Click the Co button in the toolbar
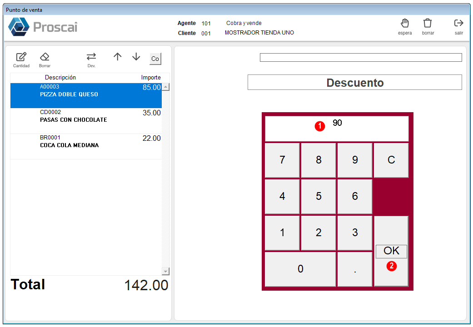Screen dimensions: 473x327 155,59
